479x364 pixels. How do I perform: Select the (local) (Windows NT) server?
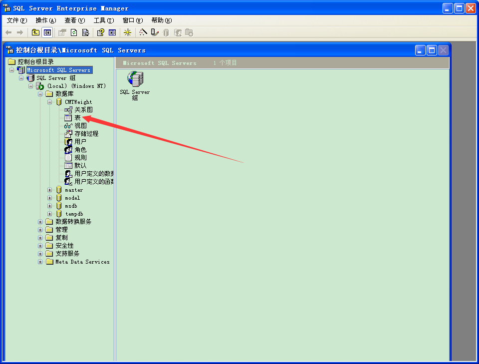coord(76,86)
